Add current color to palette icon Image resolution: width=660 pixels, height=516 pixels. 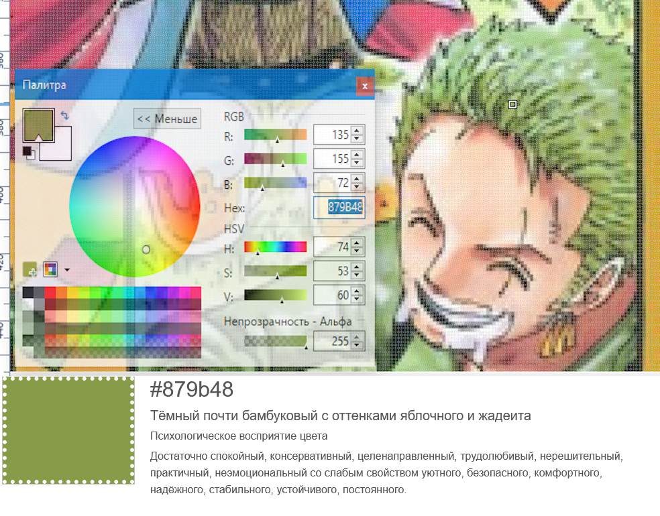30,269
